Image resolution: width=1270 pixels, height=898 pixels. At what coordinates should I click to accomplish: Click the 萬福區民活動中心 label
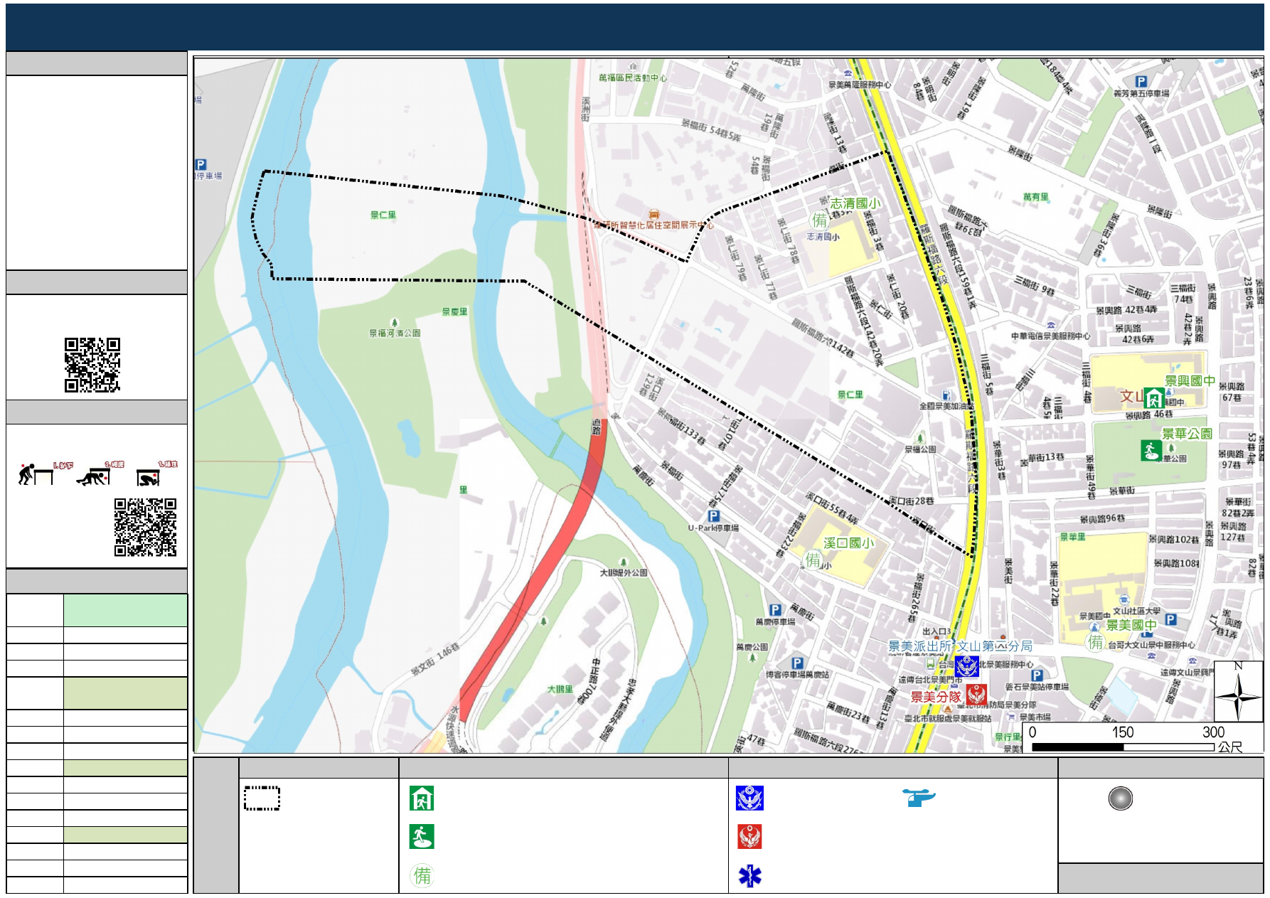(633, 77)
